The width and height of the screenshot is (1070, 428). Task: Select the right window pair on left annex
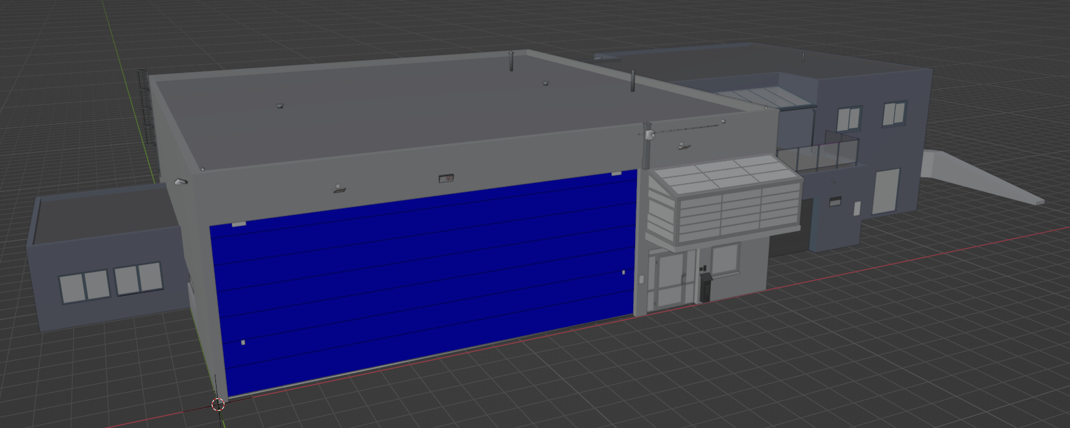pyautogui.click(x=138, y=278)
